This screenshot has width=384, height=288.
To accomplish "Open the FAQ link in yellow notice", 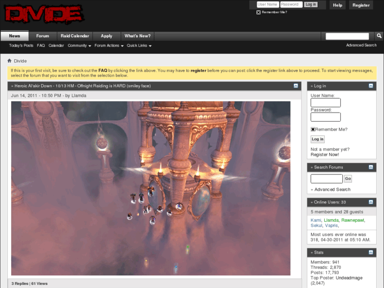I will (x=102, y=70).
